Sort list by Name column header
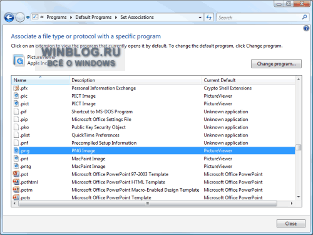Screen dimensions: 313x235 40,80
